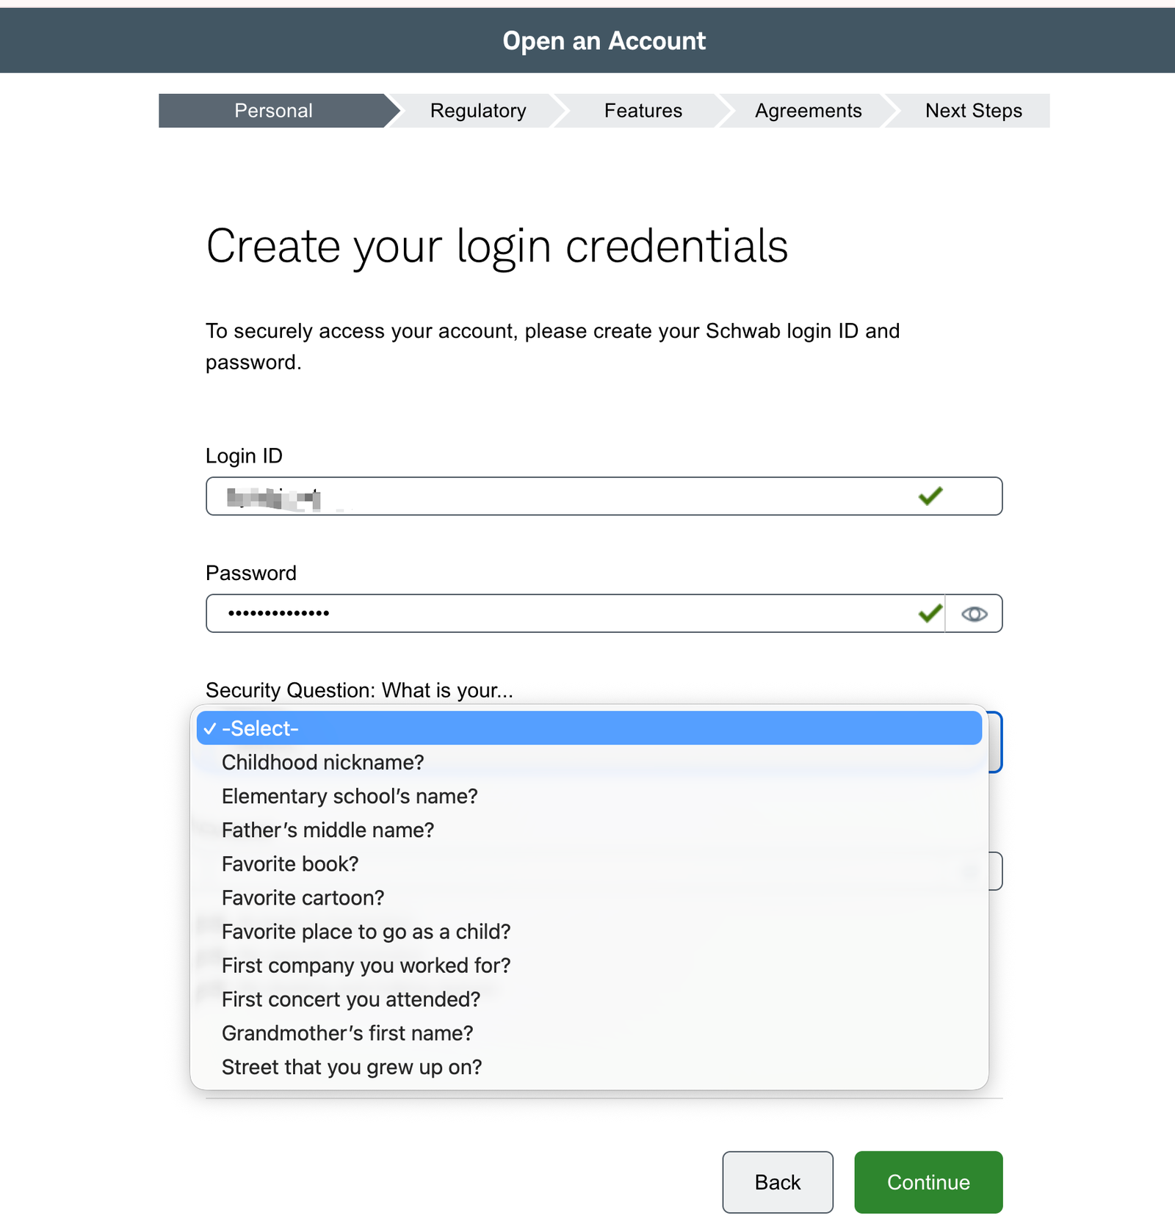Switch to the Features step
This screenshot has height=1224, width=1175.
pos(643,111)
